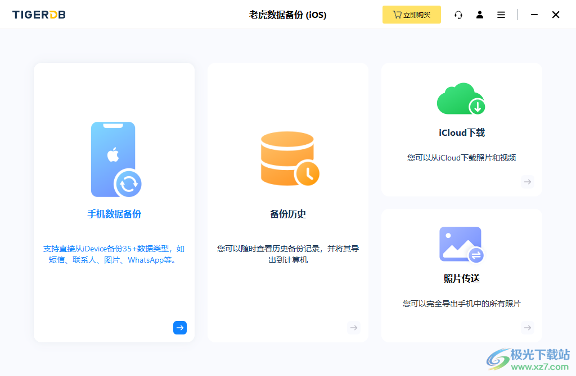
Task: Open customer support via the headset icon
Action: tap(458, 15)
